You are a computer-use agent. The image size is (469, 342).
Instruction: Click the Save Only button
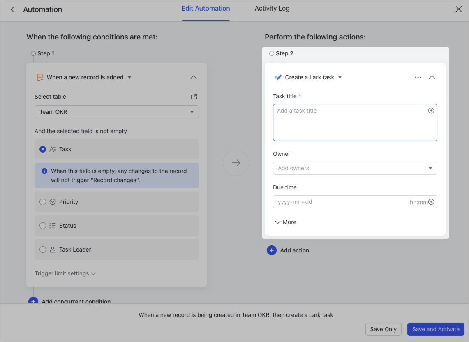(383, 329)
